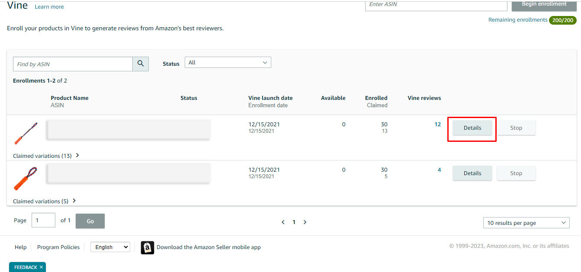Open the Status filter dropdown
The height and width of the screenshot is (272, 581).
click(228, 62)
